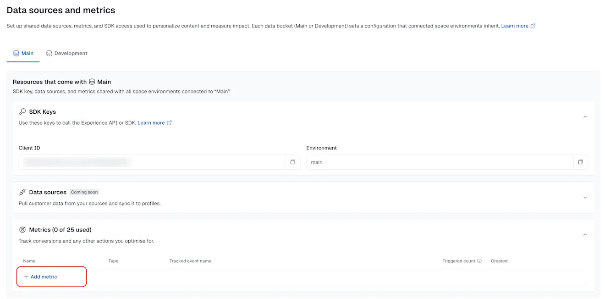The height and width of the screenshot is (299, 605).
Task: Copy the Environment value with the copy icon
Action: coord(580,162)
